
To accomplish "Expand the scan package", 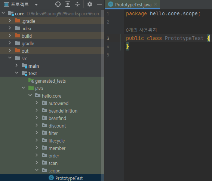I will pos(37,163).
